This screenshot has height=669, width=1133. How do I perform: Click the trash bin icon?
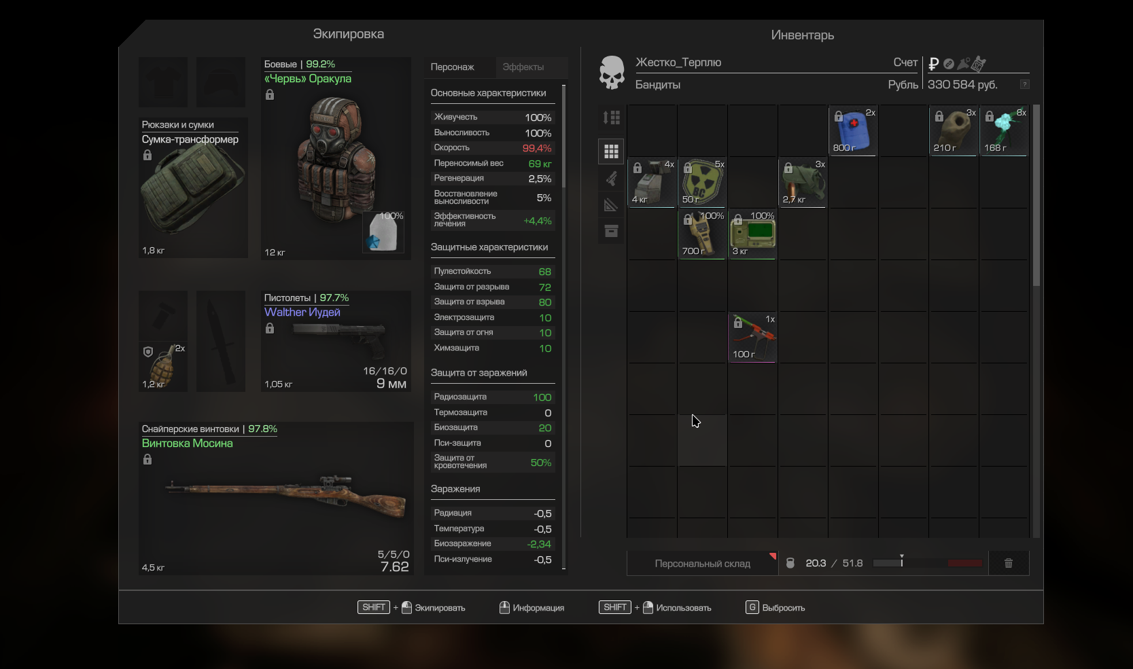(1009, 563)
